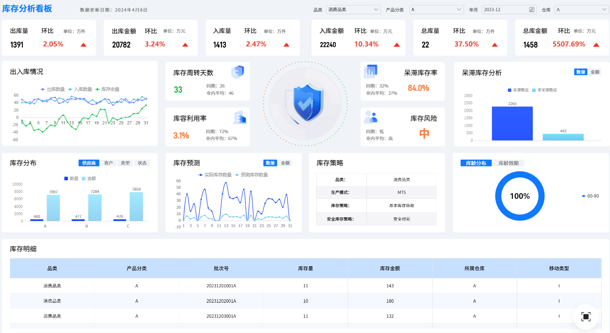The height and width of the screenshot is (333, 610).
Task: Click batch number 20231201001A cell
Action: coord(221,286)
